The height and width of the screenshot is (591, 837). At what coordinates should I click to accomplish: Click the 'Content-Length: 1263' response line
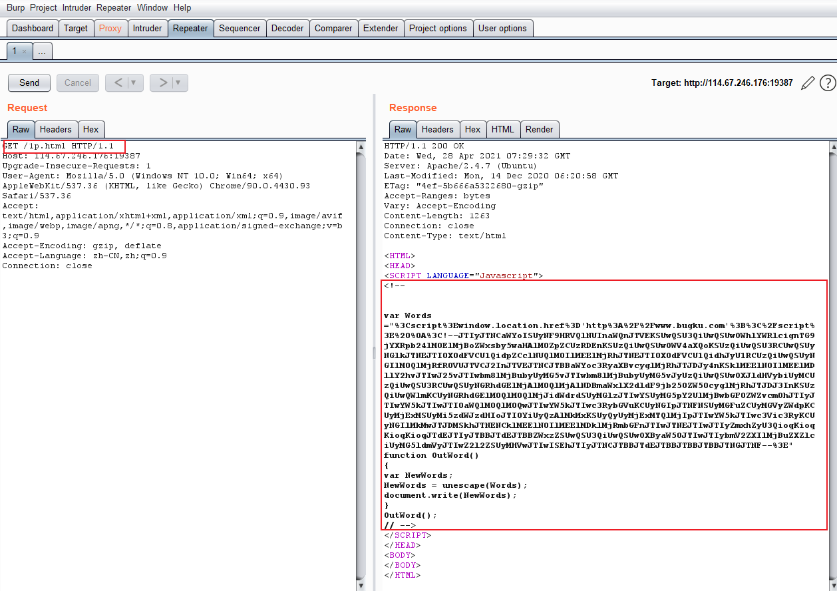[437, 216]
